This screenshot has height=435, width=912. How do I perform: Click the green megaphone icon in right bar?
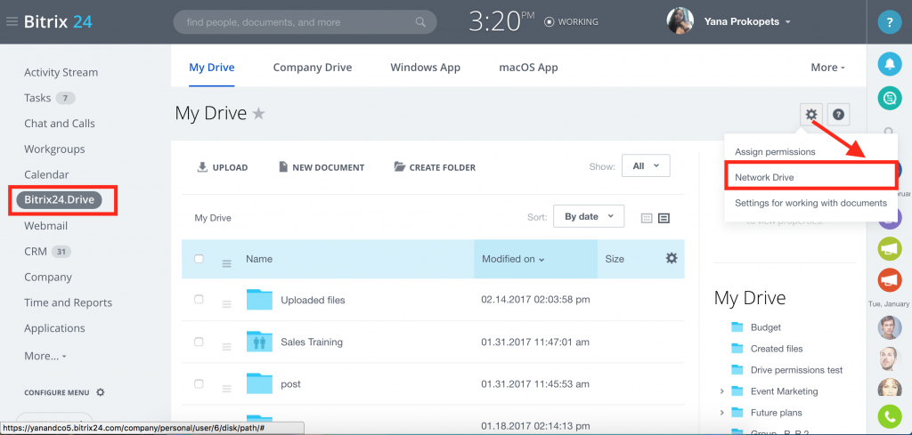pos(890,248)
